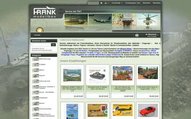The height and width of the screenshot is (119, 191).
Task: Click the home icon in the top bar
Action: [x=101, y=3]
